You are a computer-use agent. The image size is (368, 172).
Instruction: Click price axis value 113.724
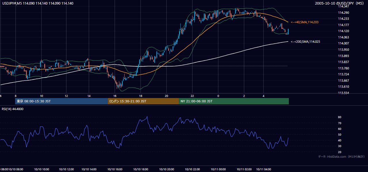coord(344,75)
